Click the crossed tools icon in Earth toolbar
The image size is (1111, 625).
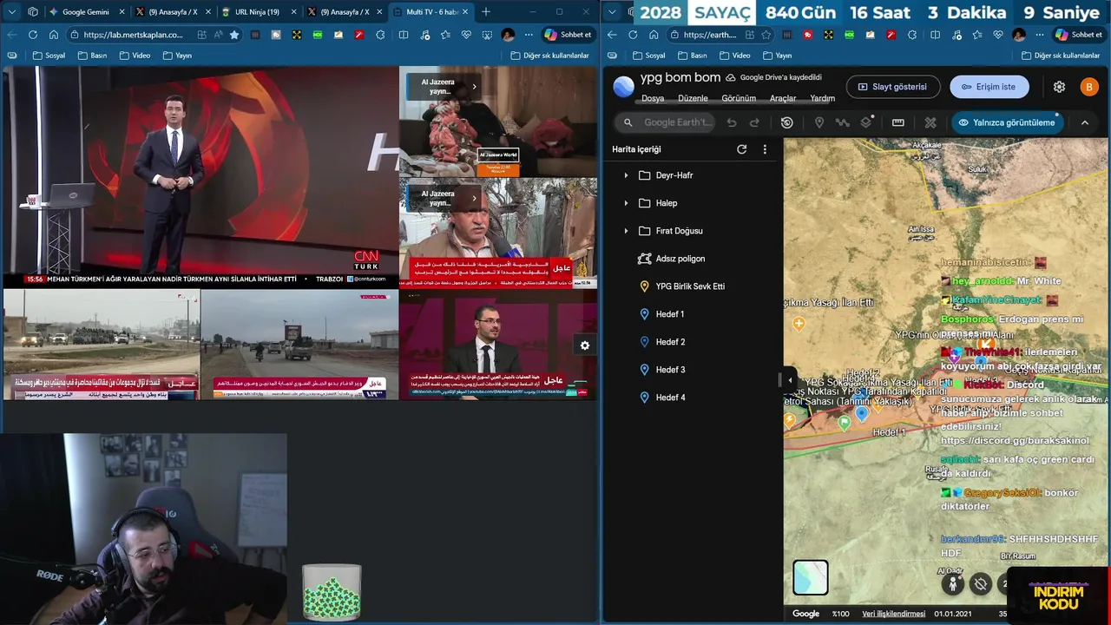pyautogui.click(x=930, y=122)
